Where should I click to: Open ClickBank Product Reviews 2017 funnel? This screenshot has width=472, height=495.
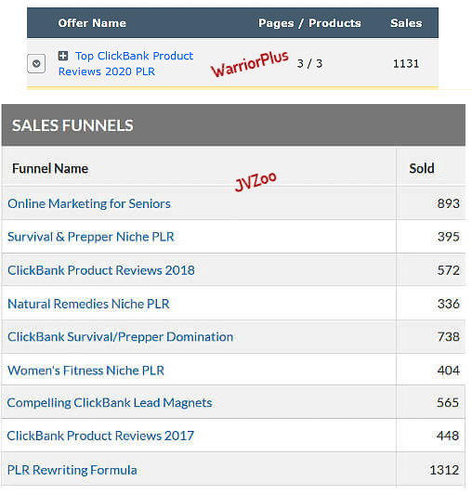100,436
